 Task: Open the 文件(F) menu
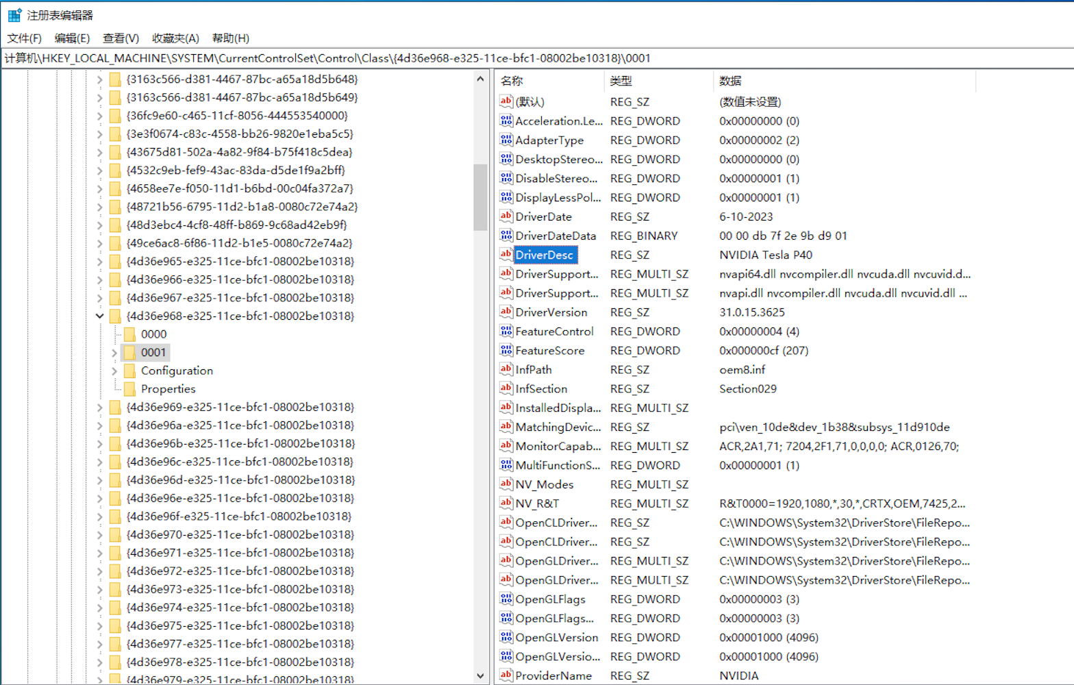pyautogui.click(x=24, y=38)
